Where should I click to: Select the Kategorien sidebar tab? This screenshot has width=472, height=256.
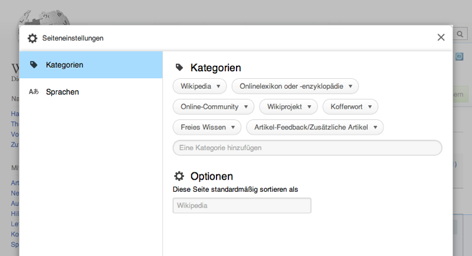91,65
